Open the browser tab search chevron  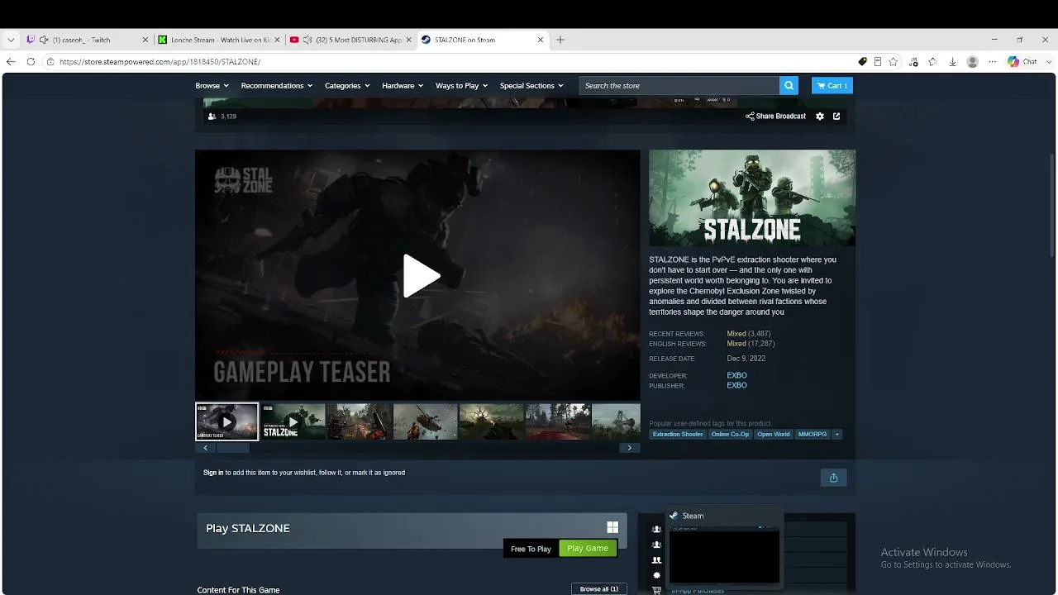click(x=11, y=40)
